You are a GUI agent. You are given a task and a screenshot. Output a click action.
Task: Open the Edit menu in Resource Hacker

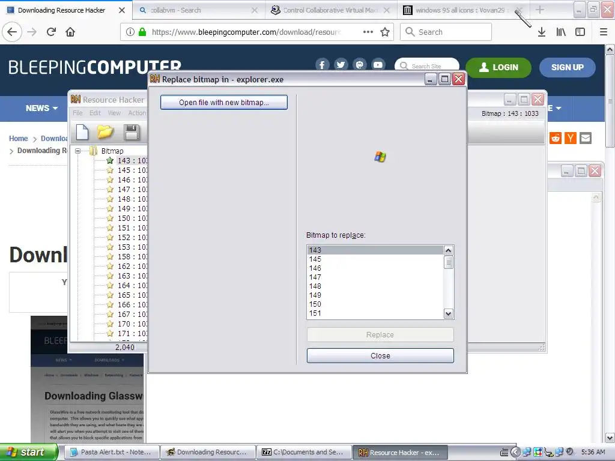pos(95,113)
